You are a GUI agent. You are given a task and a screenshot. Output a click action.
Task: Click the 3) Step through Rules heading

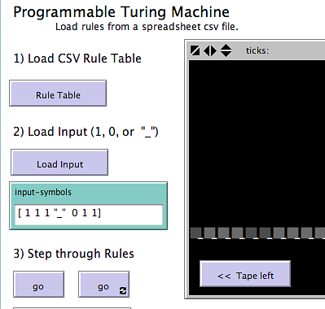coord(73,254)
